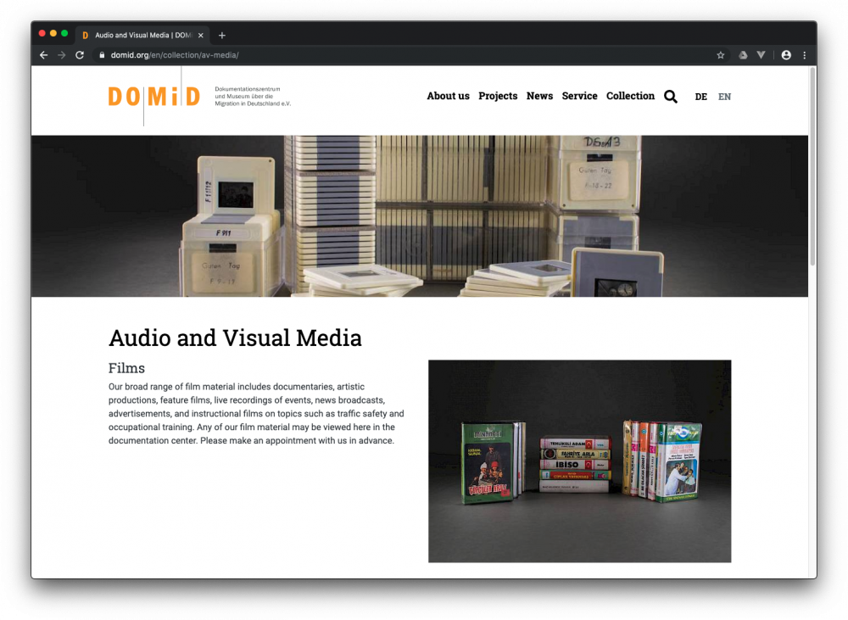Click the DOMiD logo to go home
848x620 pixels.
pyautogui.click(x=153, y=97)
